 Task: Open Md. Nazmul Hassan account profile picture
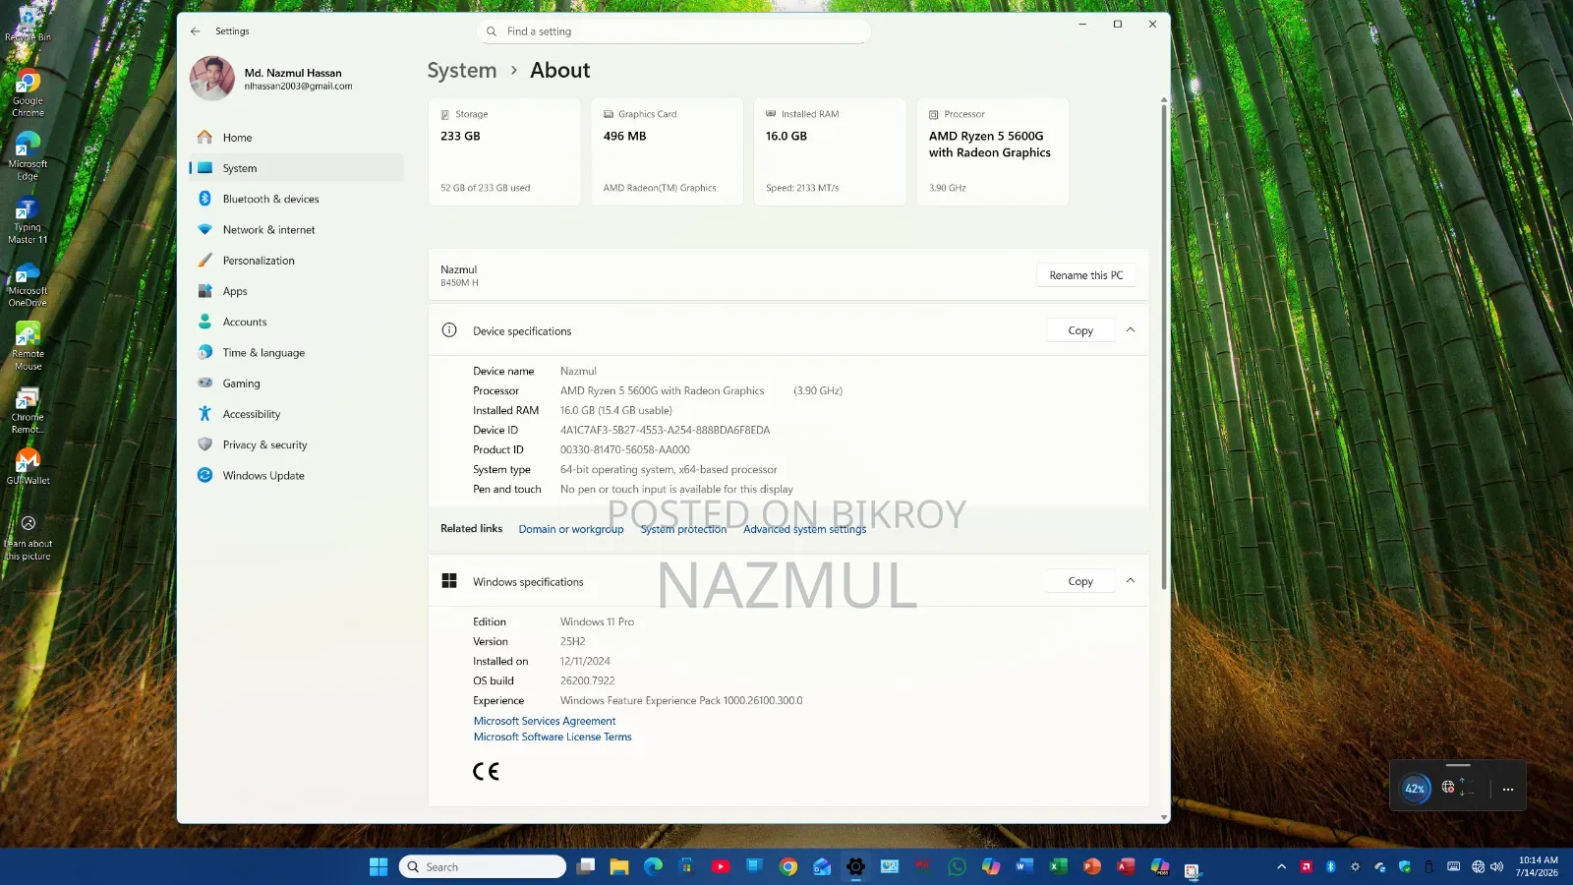pos(211,79)
